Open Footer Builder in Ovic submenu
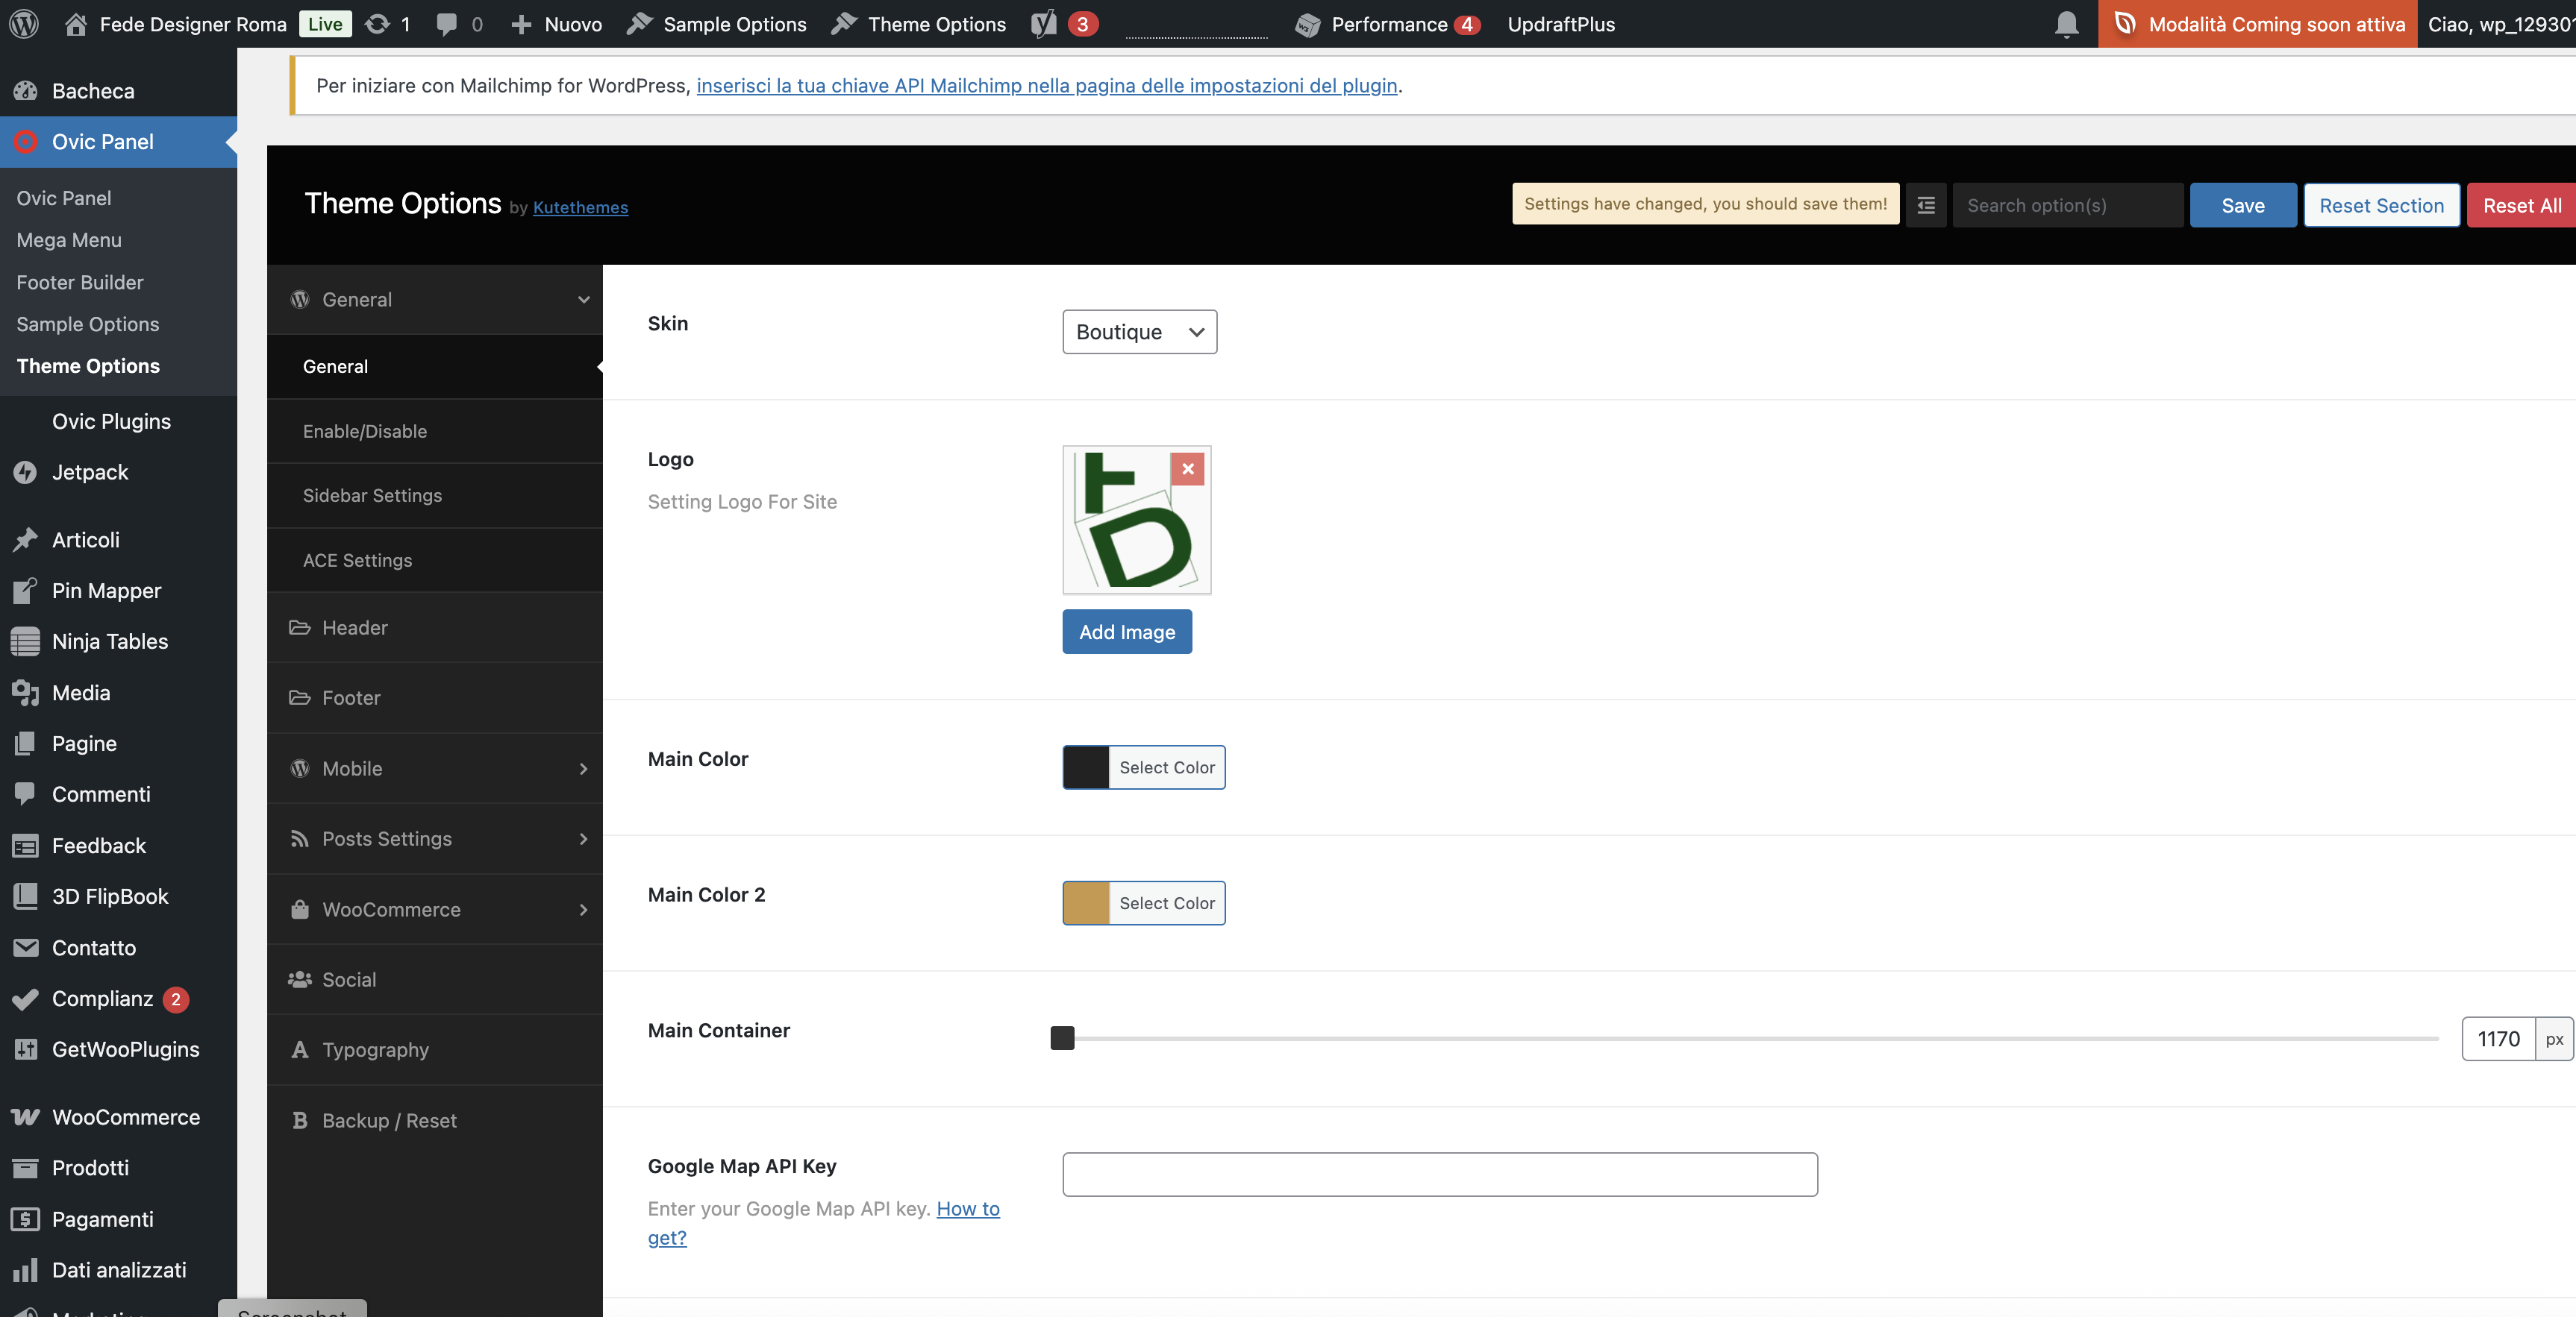This screenshot has height=1317, width=2576. click(x=80, y=282)
